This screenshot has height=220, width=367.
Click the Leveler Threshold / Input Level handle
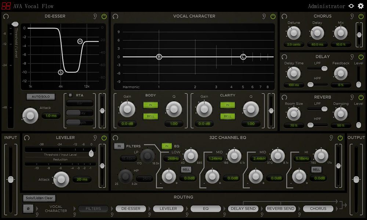[91, 153]
